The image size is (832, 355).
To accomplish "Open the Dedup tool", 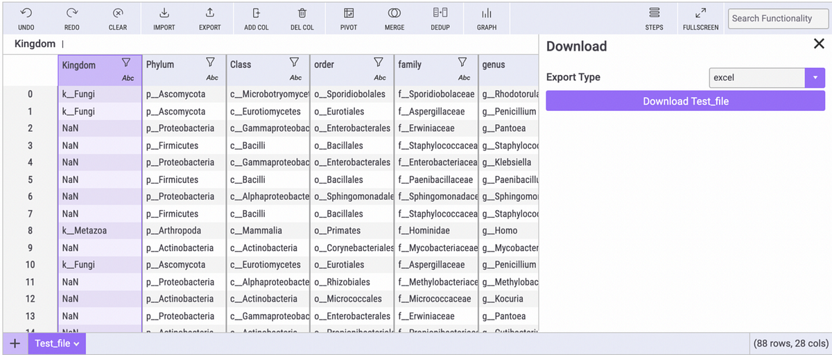I will point(440,13).
